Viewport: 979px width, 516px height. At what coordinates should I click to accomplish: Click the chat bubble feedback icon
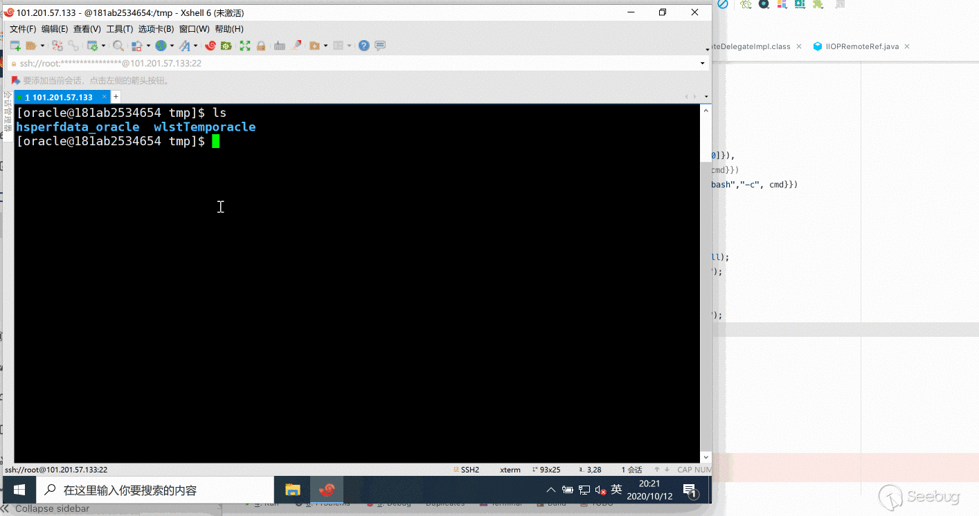pyautogui.click(x=380, y=46)
